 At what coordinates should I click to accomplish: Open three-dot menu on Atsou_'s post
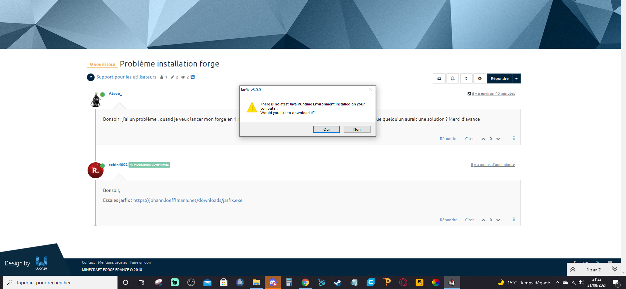coord(514,138)
